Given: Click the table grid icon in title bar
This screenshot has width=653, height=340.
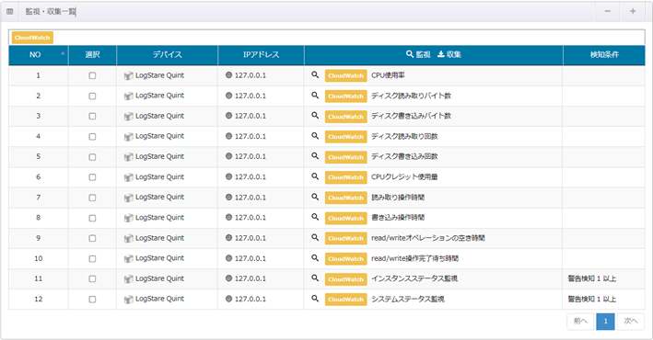Looking at the screenshot, I should coord(9,12).
